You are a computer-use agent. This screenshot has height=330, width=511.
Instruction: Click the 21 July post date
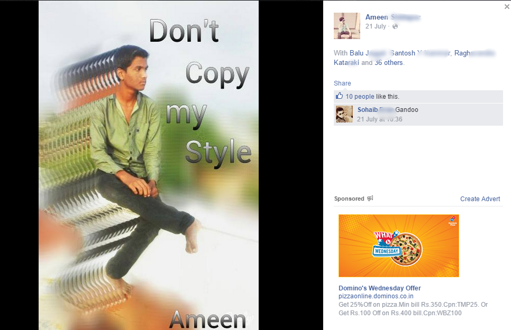[376, 26]
